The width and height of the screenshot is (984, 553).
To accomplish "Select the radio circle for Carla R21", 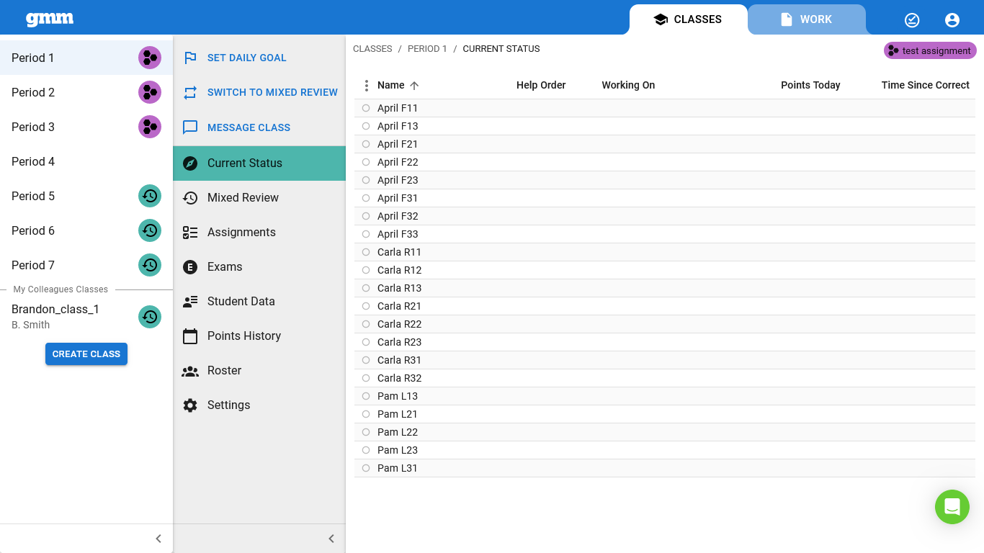I will (366, 306).
